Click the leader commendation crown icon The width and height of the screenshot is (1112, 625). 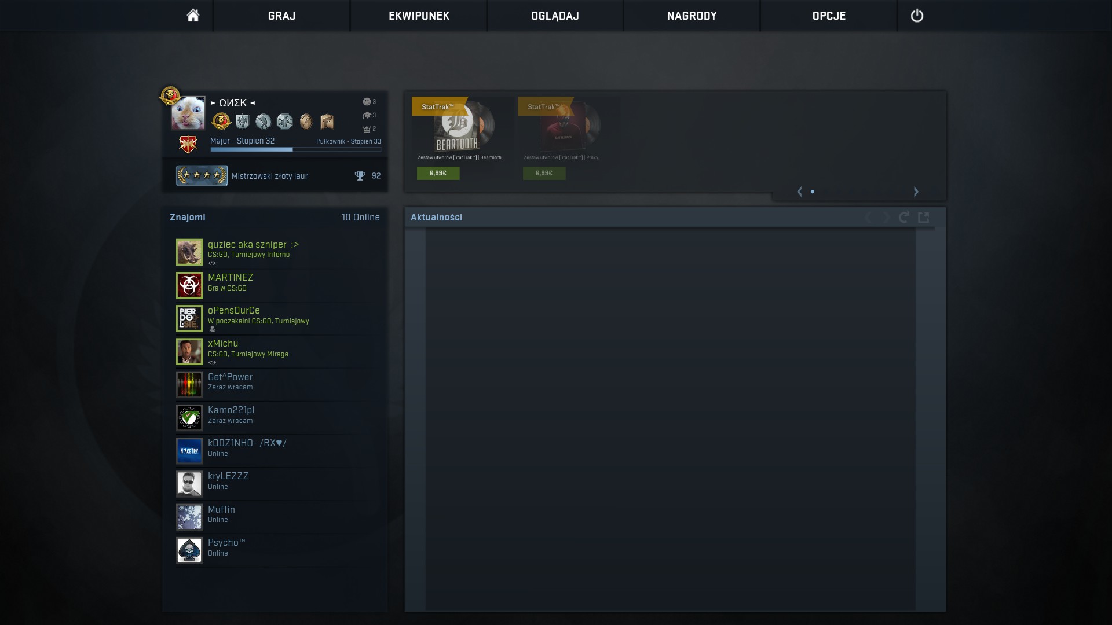(367, 129)
